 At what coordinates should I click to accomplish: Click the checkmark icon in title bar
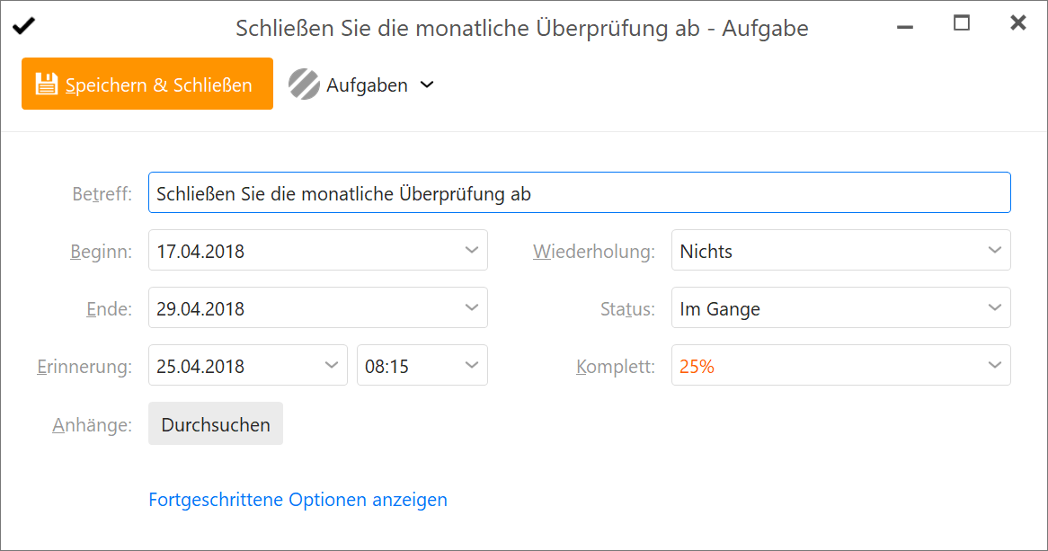click(x=23, y=26)
